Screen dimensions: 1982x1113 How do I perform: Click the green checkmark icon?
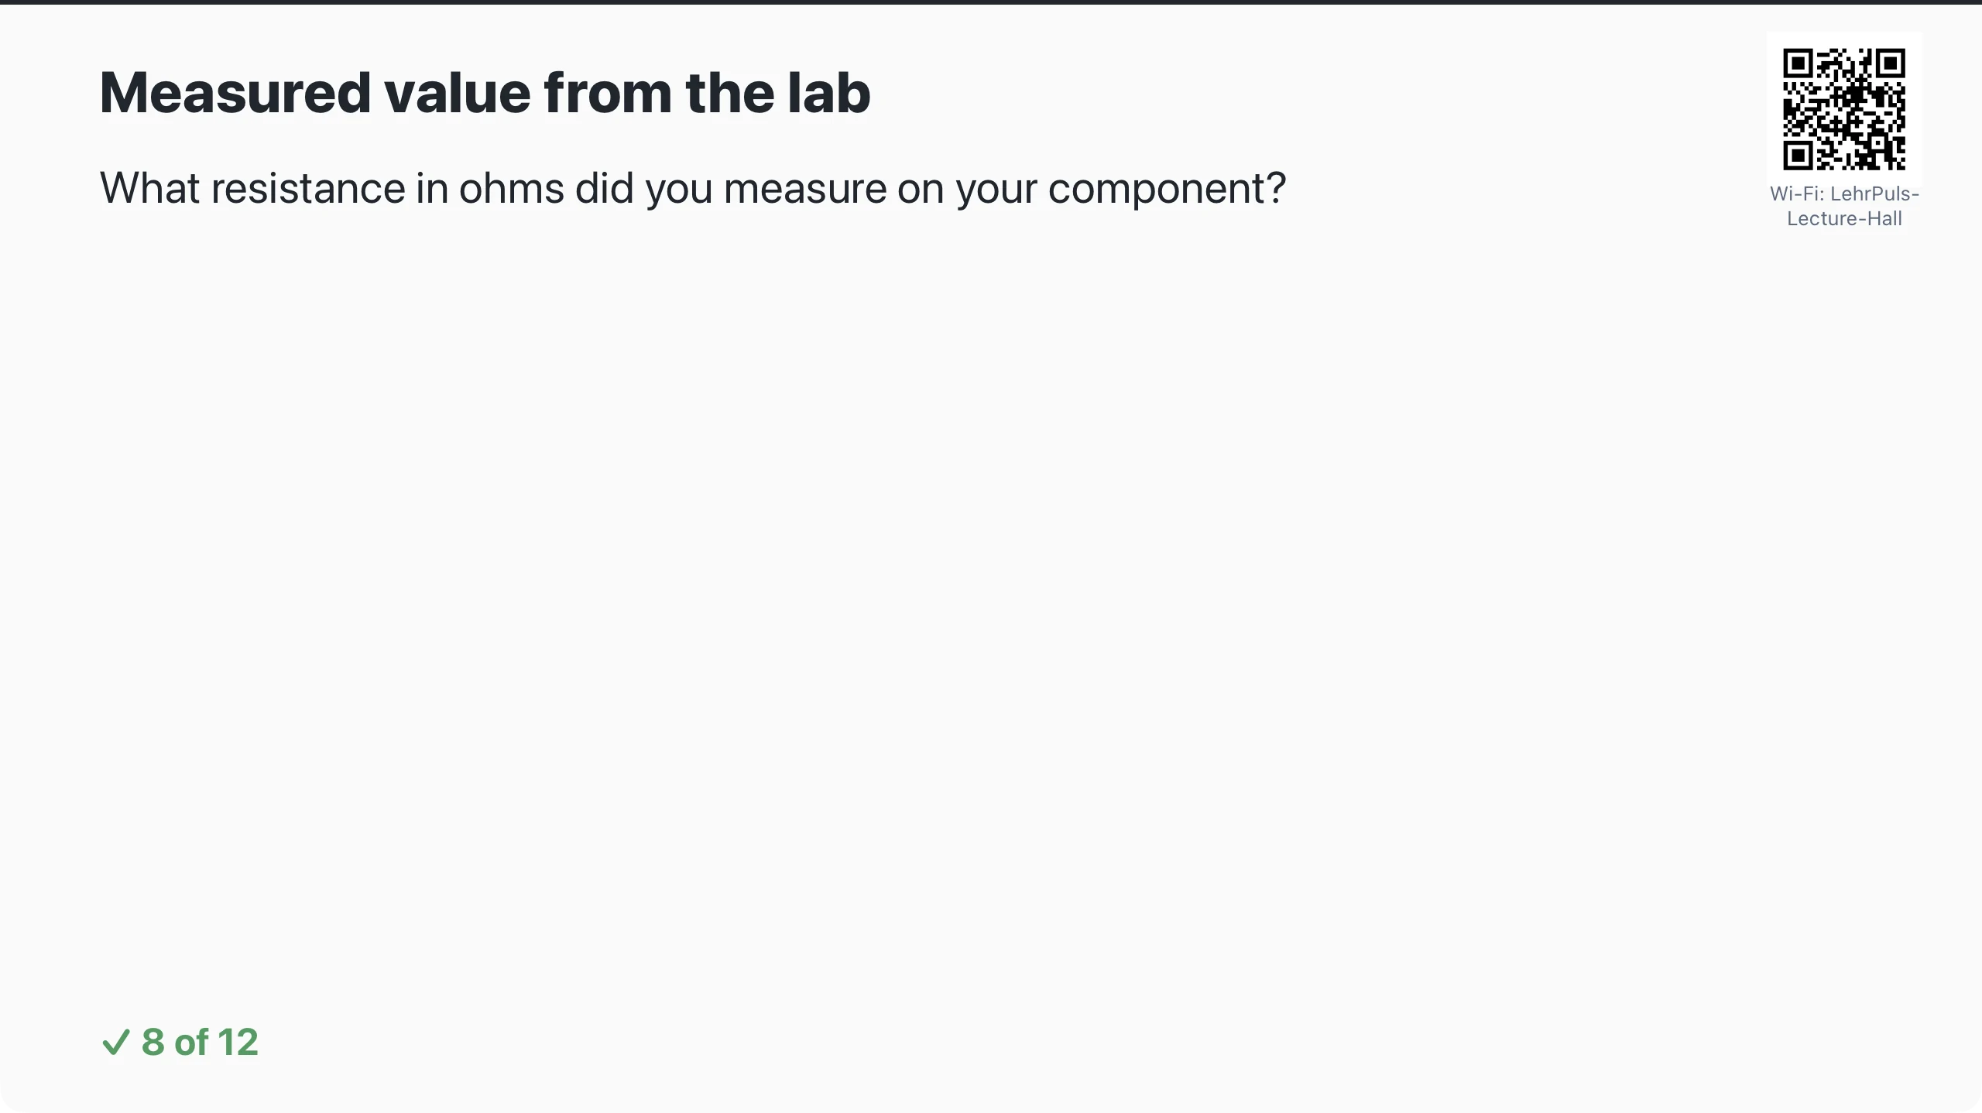115,1042
